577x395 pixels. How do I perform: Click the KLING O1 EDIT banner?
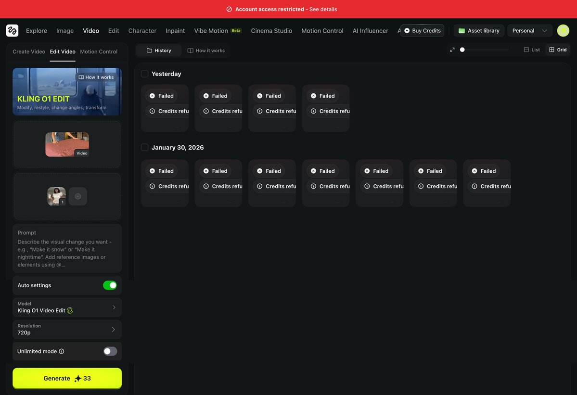click(67, 91)
